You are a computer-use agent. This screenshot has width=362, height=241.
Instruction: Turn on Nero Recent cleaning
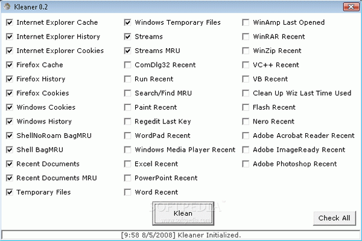click(x=246, y=122)
